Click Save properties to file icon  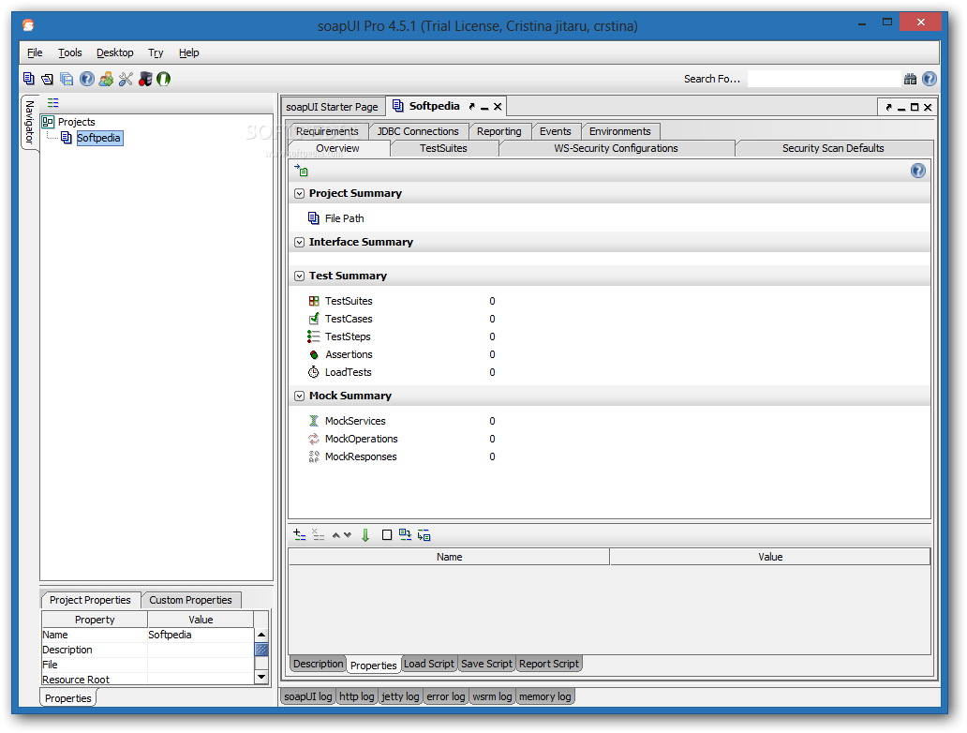424,535
